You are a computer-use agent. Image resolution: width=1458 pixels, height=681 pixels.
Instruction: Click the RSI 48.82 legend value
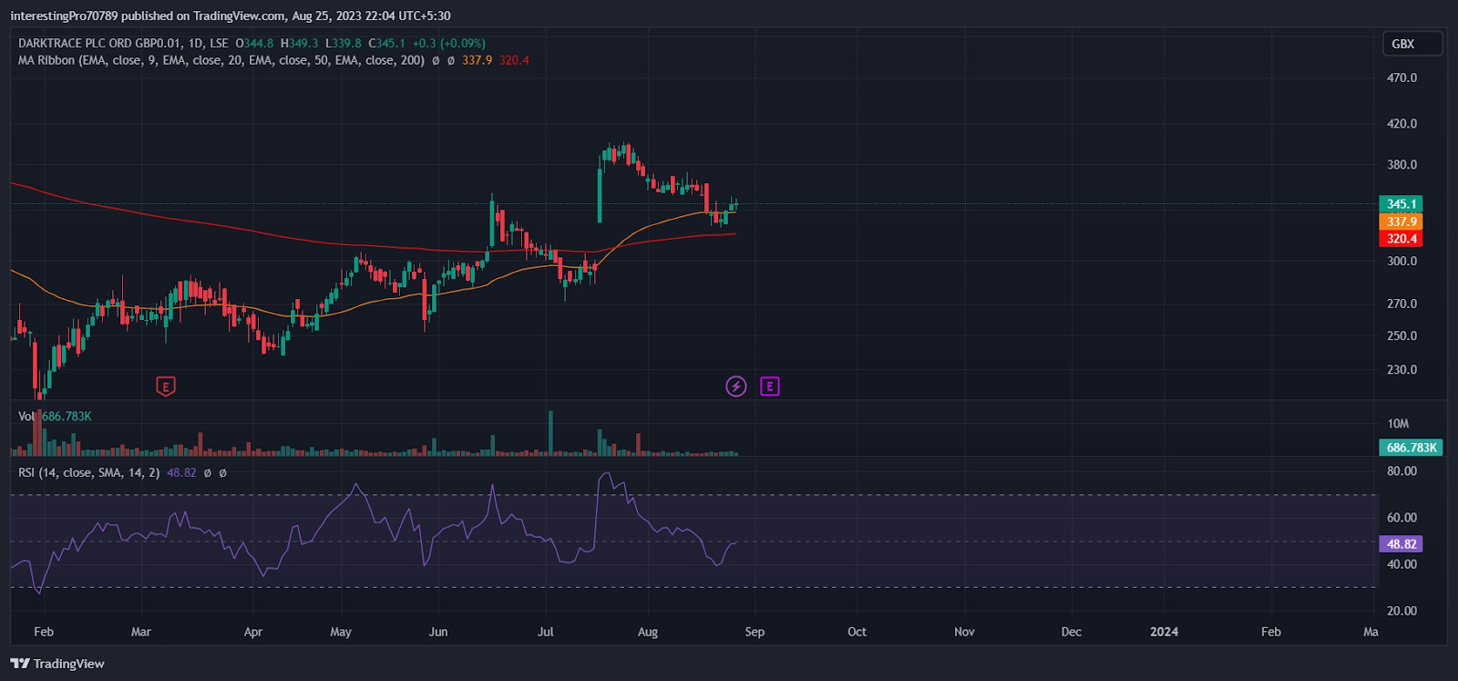181,472
